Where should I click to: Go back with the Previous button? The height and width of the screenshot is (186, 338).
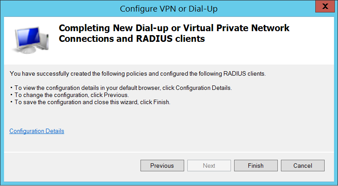point(162,166)
